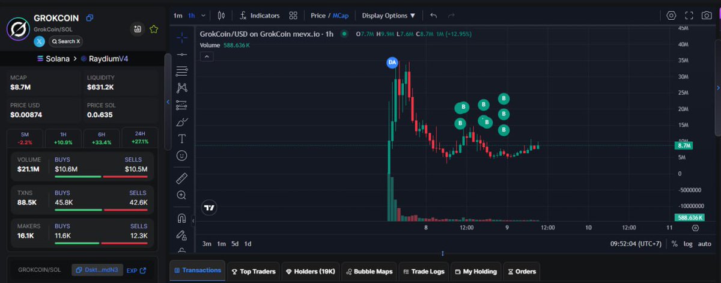This screenshot has width=721, height=283.
Task: Redo the chart action
Action: point(451,16)
